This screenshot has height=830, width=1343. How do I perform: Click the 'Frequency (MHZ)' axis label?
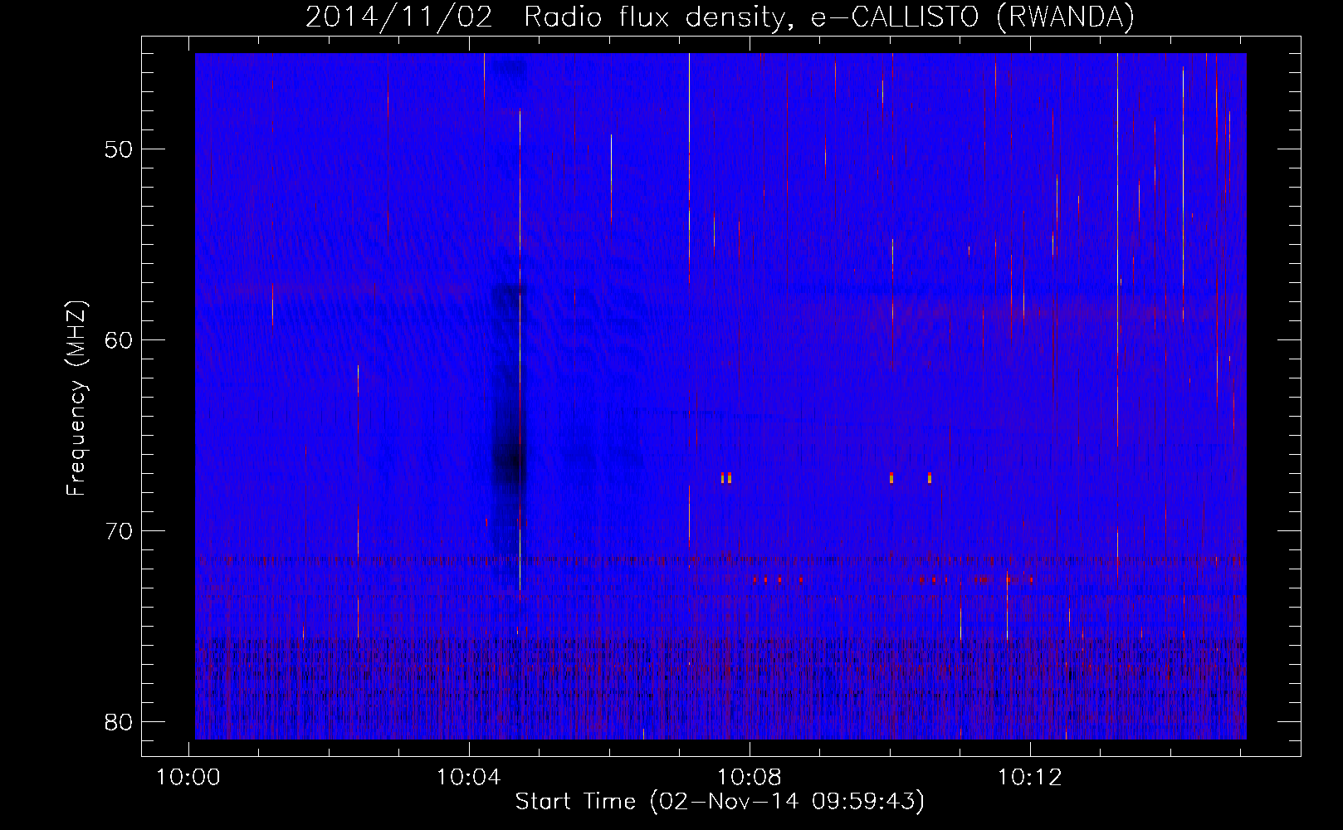[x=76, y=398]
